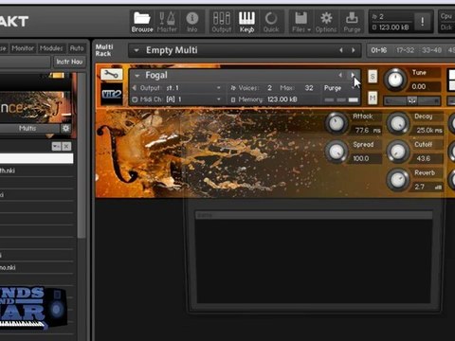Switch to the Monitor tab
Image resolution: width=455 pixels, height=341 pixels.
[23, 48]
